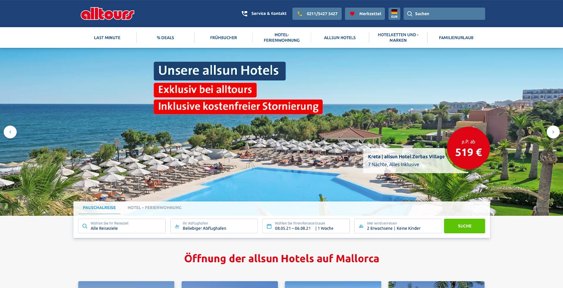Screen dimensions: 563x288
Task: Click the 0211/5427 5427 phone button
Action: tap(317, 14)
